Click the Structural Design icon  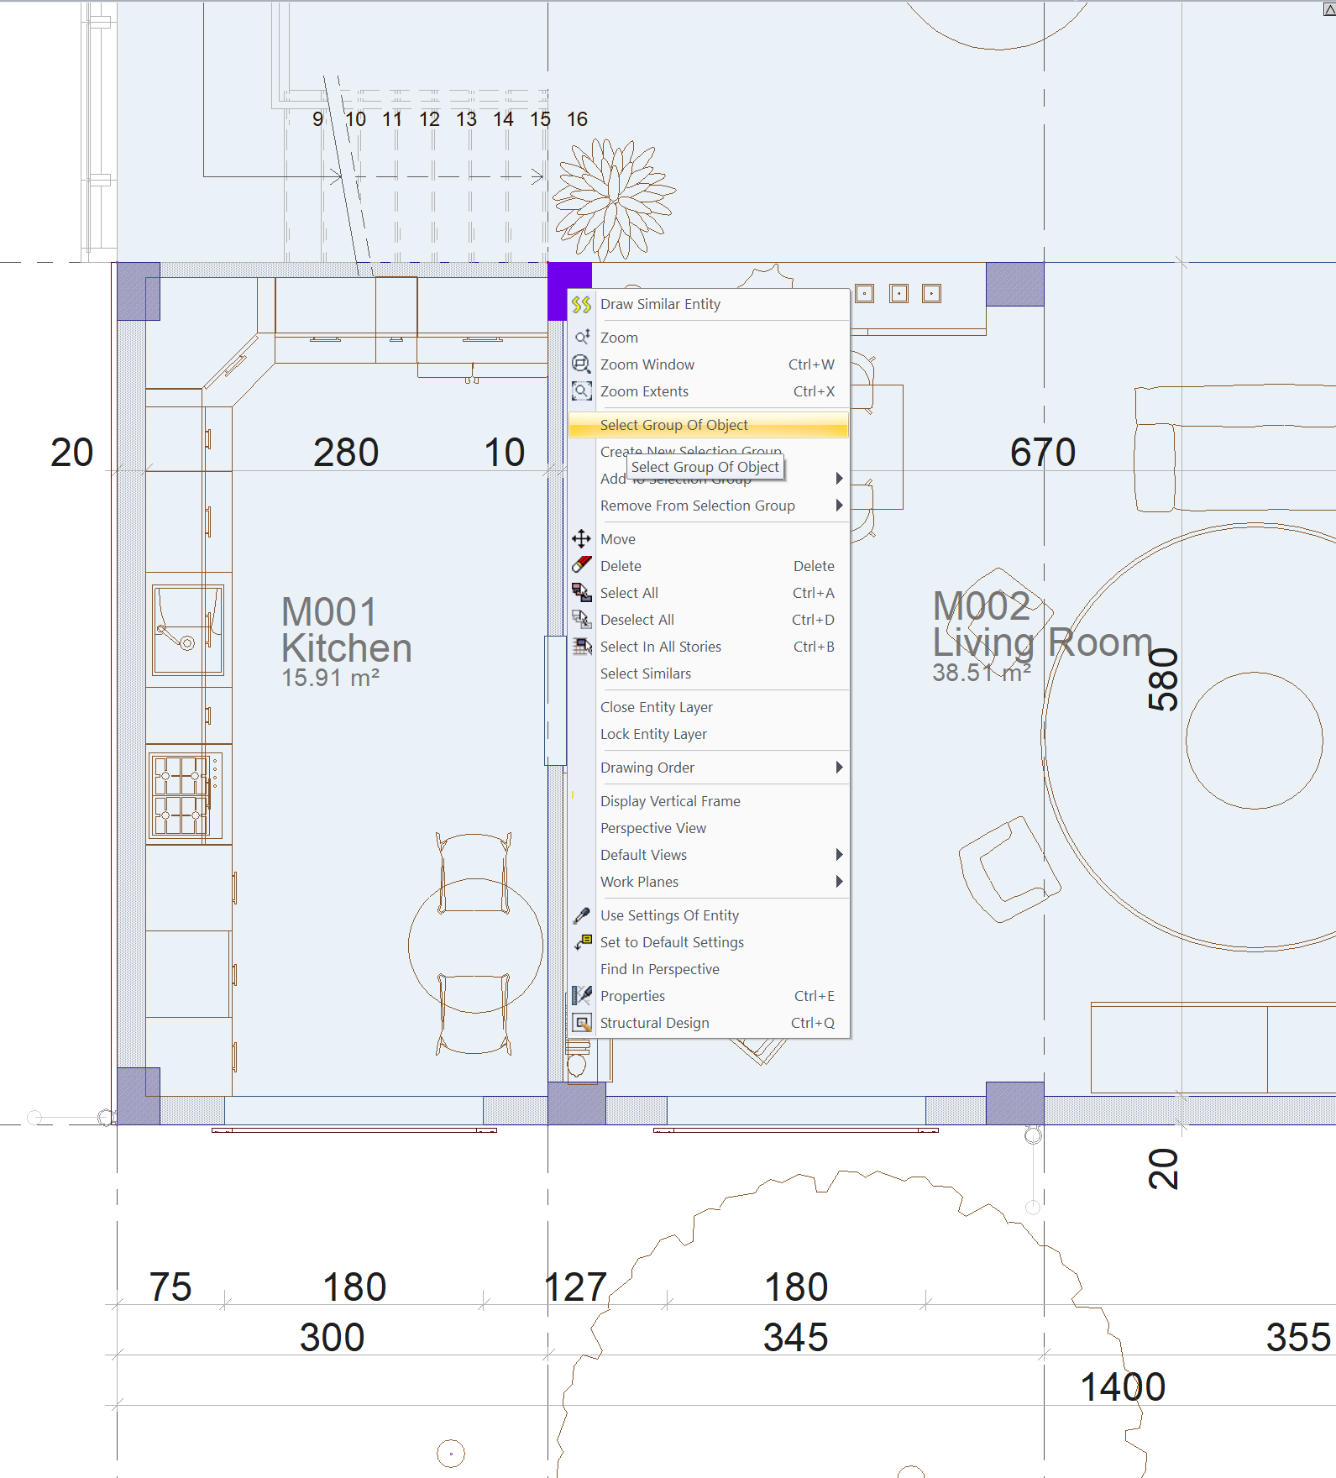(x=581, y=1023)
